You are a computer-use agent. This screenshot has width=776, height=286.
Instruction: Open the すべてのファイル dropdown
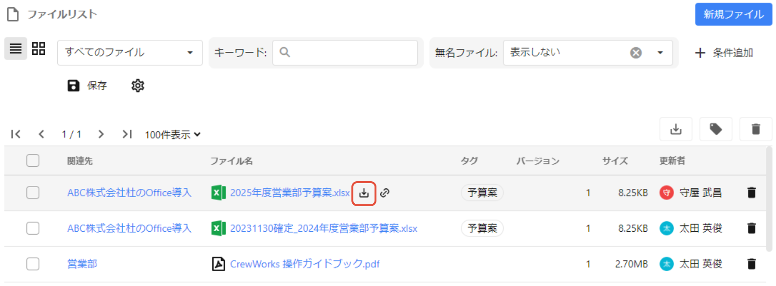click(x=130, y=52)
